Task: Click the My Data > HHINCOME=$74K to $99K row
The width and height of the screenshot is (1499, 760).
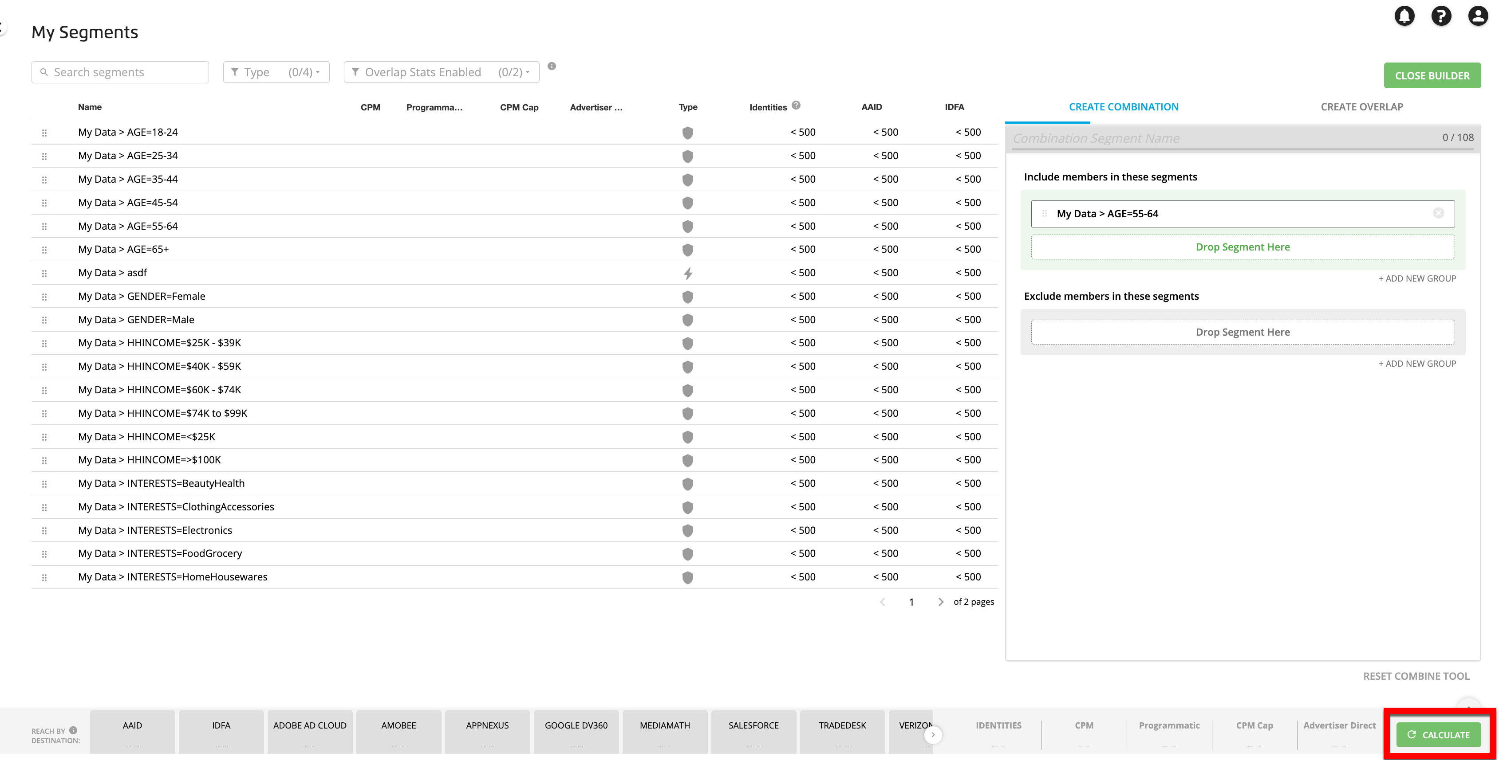Action: 514,413
